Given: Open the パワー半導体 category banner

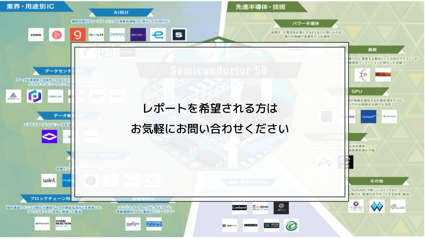Looking at the screenshot, I should click(x=306, y=23).
